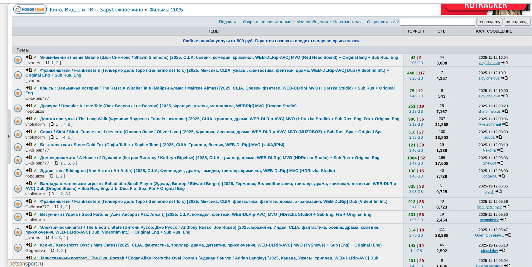This screenshot has width=532, height=267.
Task: Download the 1.95 GB Везунчики torrent
Action: pos(416,220)
